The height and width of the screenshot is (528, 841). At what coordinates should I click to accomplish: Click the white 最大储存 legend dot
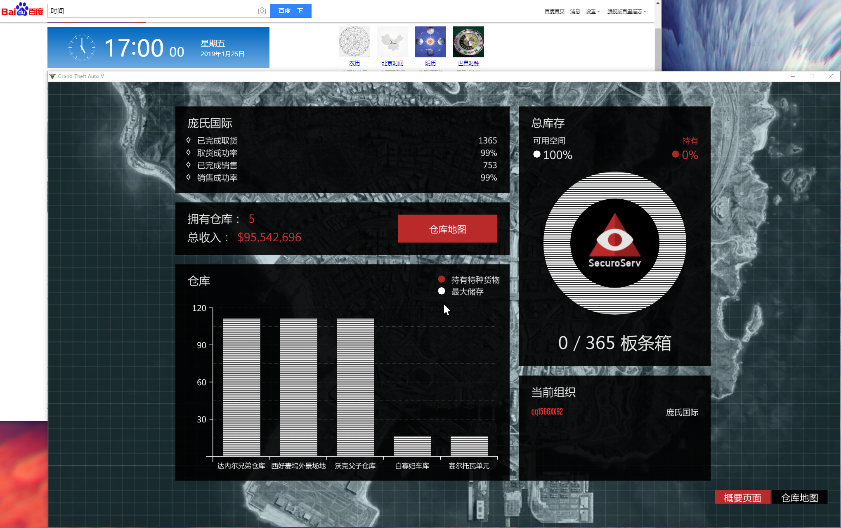[x=442, y=291]
